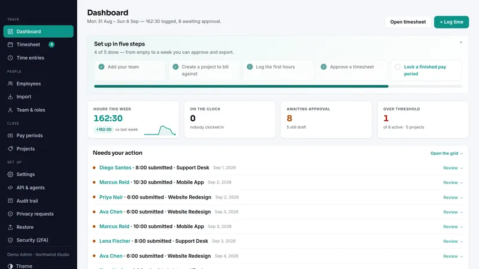The width and height of the screenshot is (479, 269).
Task: Click the Team & roles person icon
Action: coord(10,110)
